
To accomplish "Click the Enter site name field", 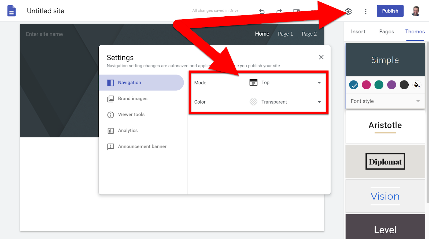I will [45, 34].
